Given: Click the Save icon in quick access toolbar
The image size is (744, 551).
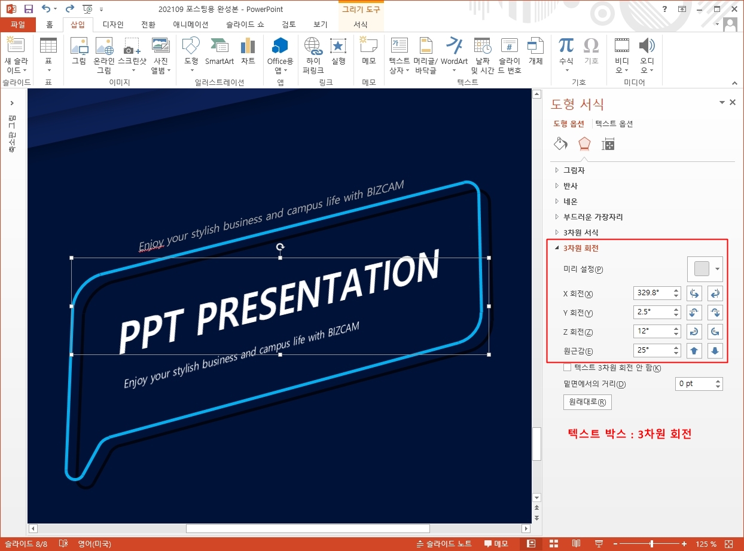Looking at the screenshot, I should click(28, 9).
